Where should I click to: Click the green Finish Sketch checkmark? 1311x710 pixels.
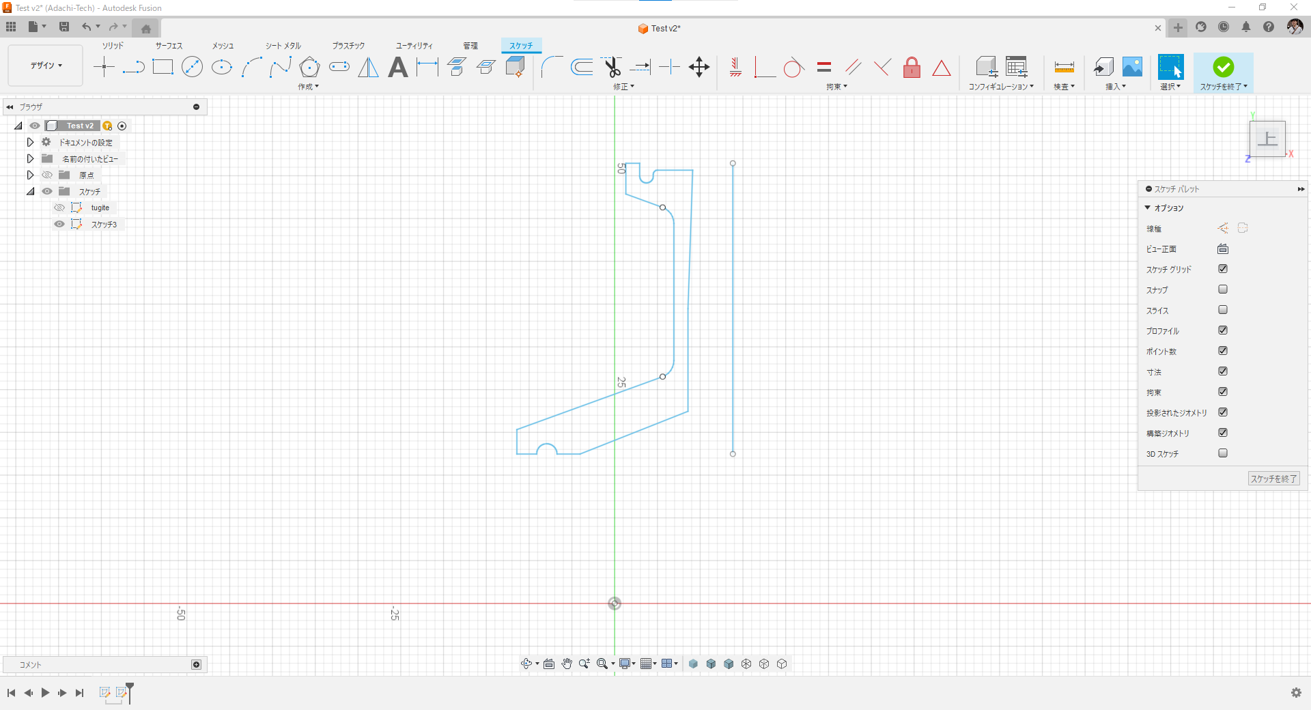[1223, 67]
